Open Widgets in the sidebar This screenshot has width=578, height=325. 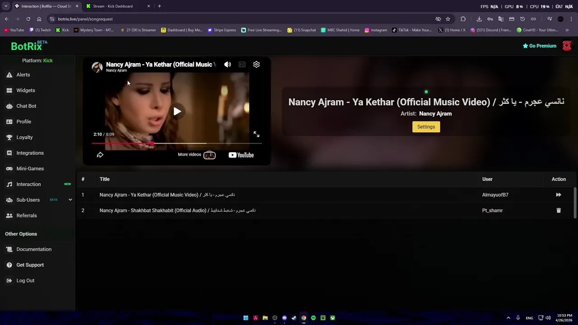[x=26, y=90]
